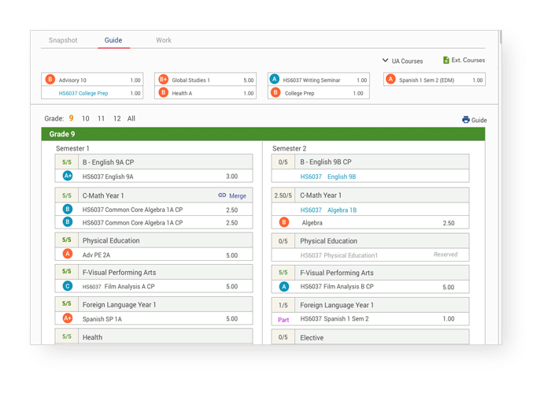Image resolution: width=551 pixels, height=394 pixels.
Task: Select Semester 1 F-Visual Performing Arts header
Action: (x=153, y=273)
